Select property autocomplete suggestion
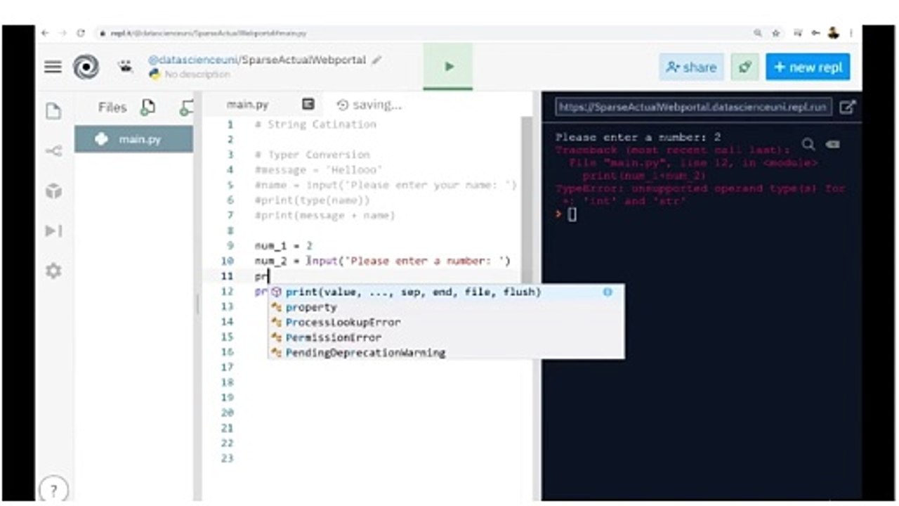This screenshot has height=506, width=899. click(447, 307)
